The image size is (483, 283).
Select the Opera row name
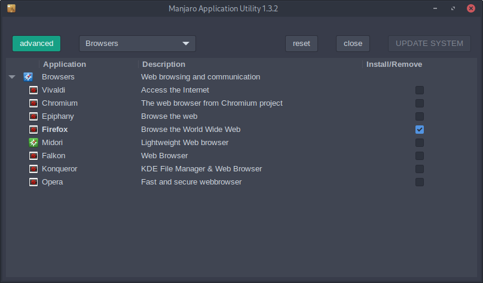click(x=53, y=182)
